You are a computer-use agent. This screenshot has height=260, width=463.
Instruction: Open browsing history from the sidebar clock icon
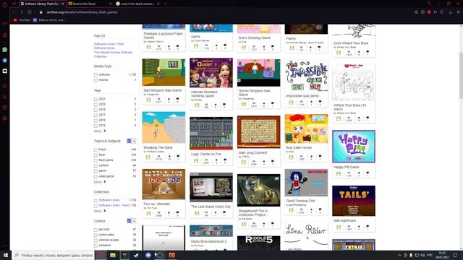tap(5, 86)
